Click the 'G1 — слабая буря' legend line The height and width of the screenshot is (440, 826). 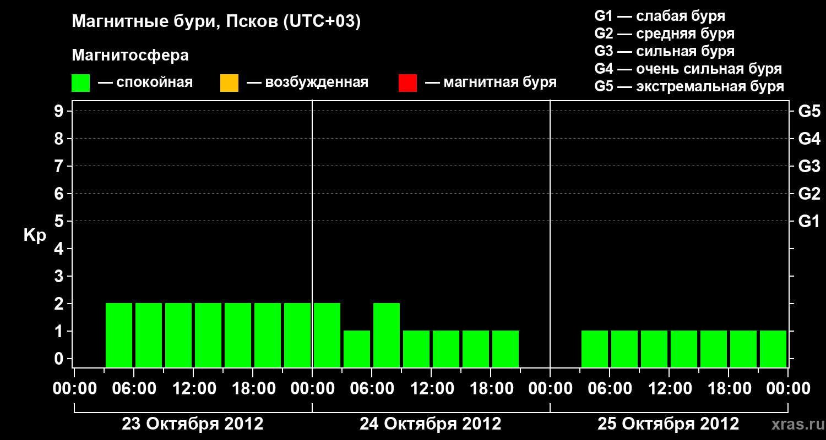pos(660,16)
